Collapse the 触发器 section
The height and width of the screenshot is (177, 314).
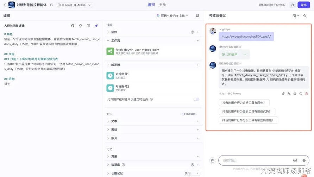click(x=108, y=65)
